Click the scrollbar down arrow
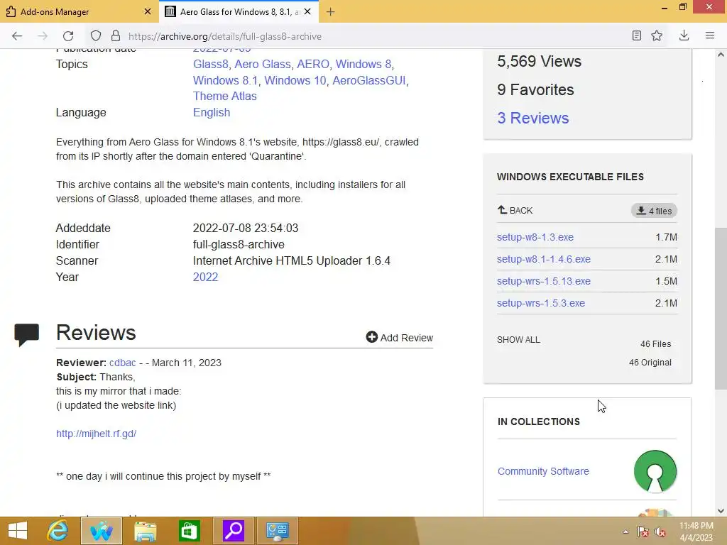The height and width of the screenshot is (545, 727). click(721, 511)
